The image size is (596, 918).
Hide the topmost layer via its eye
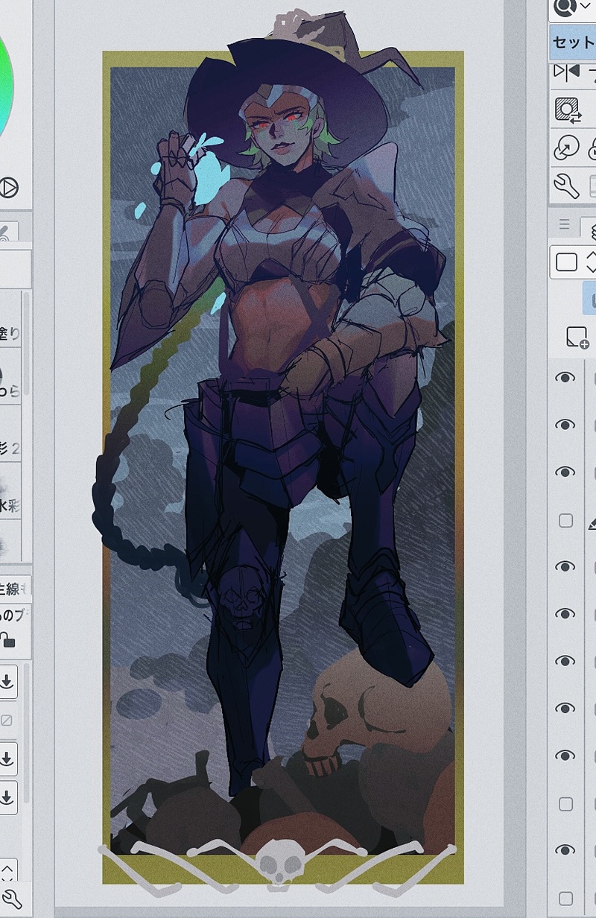(566, 378)
